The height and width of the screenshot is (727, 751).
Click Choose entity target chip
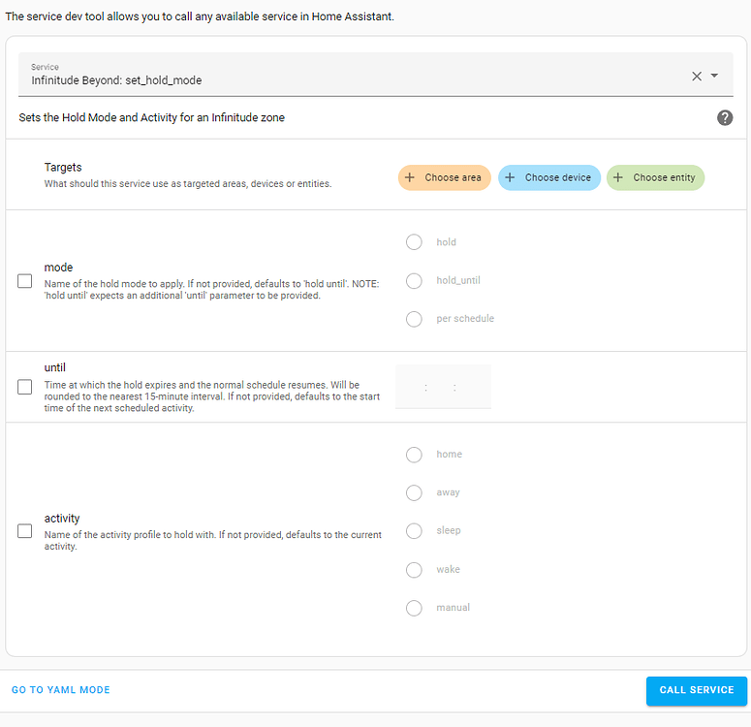pyautogui.click(x=656, y=177)
